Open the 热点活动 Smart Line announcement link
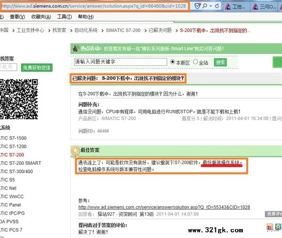 (x=164, y=49)
